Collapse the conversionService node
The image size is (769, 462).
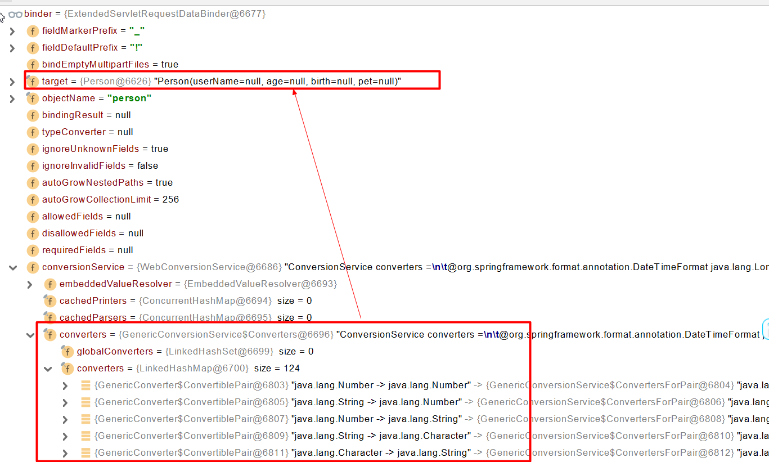[x=14, y=267]
